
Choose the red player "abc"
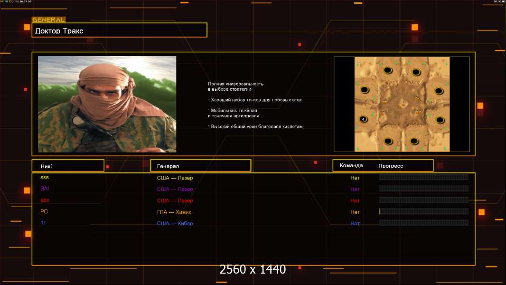click(x=45, y=200)
